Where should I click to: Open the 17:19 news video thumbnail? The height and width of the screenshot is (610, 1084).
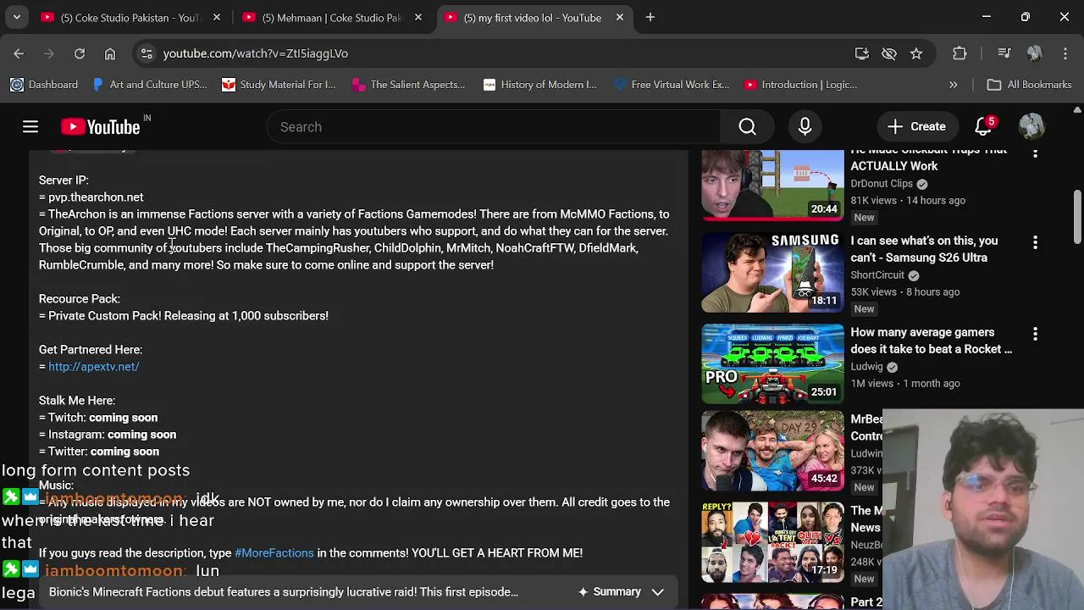[x=772, y=542]
